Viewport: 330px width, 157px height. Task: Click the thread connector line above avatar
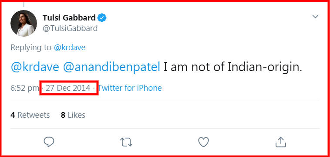point(24,4)
